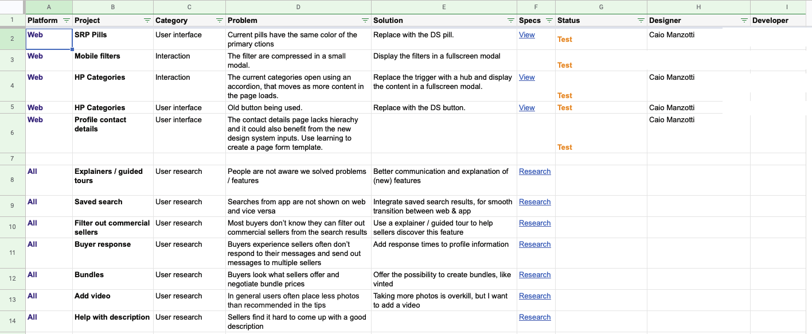Screen dimensions: 812x334
Task: Select row 6 header number
Action: 13,133
